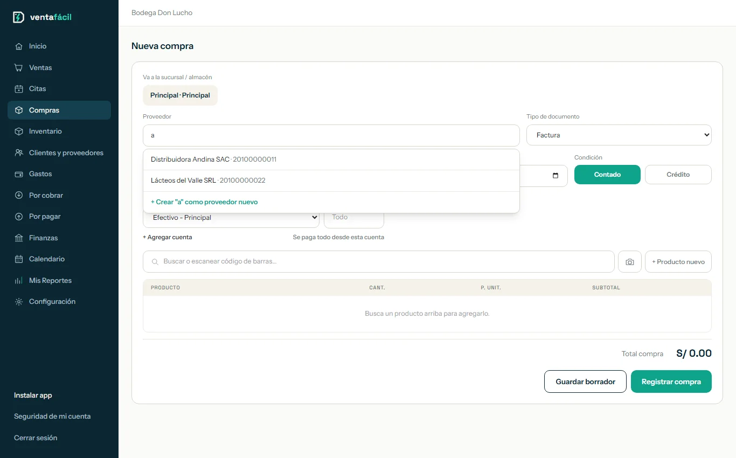Click Instalar app in sidebar
Image resolution: width=736 pixels, height=458 pixels.
pos(33,395)
